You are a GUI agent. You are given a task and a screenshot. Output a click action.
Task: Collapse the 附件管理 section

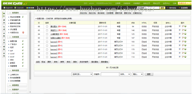pyautogui.click(x=17, y=70)
